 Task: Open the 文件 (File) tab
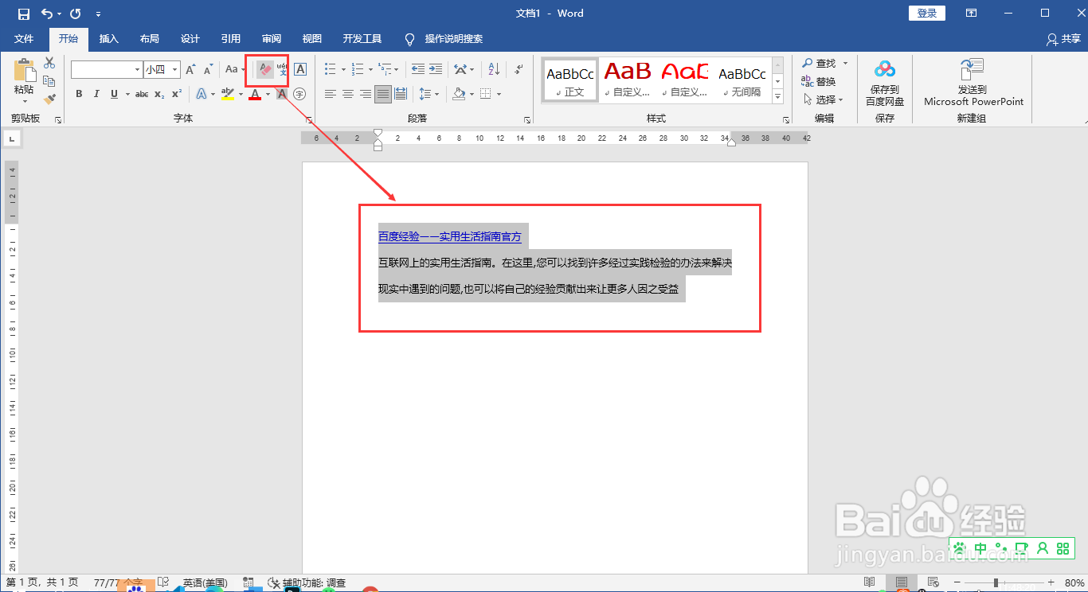pos(24,39)
